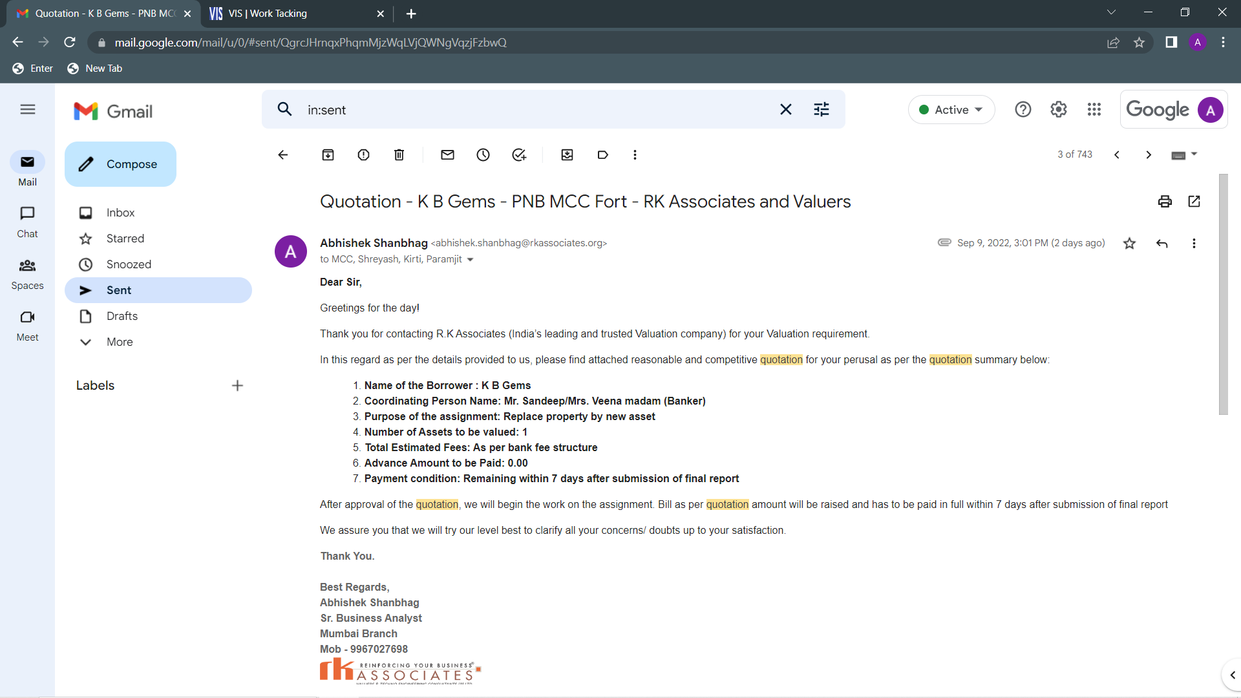The height and width of the screenshot is (698, 1241).
Task: Switch to Chat in the side rail
Action: pos(27,222)
